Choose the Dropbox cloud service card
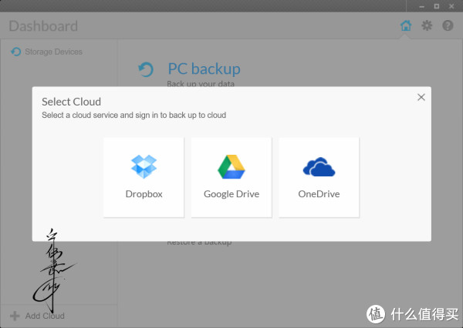Image resolution: width=463 pixels, height=328 pixels. pos(144,177)
